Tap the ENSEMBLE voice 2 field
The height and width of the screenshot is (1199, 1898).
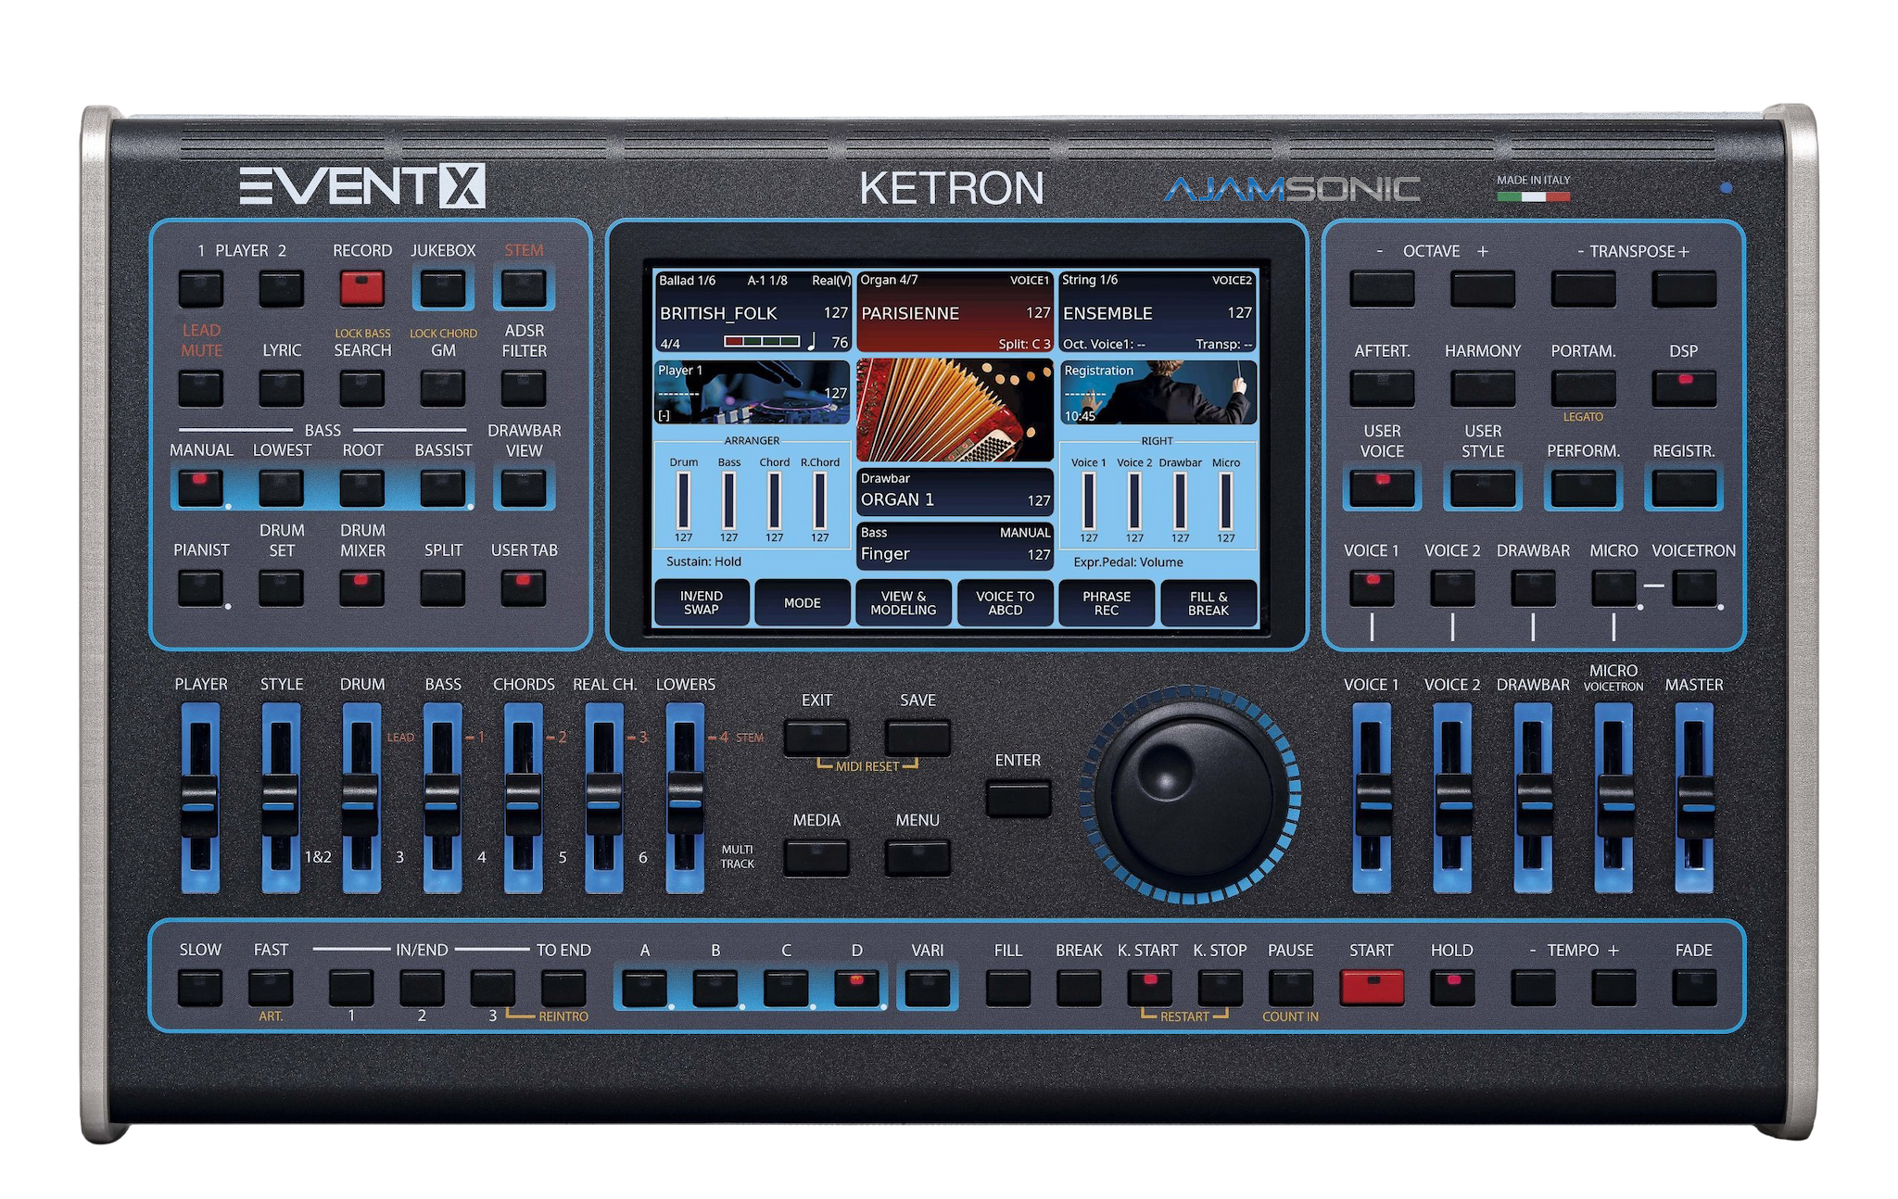pyautogui.click(x=1158, y=312)
